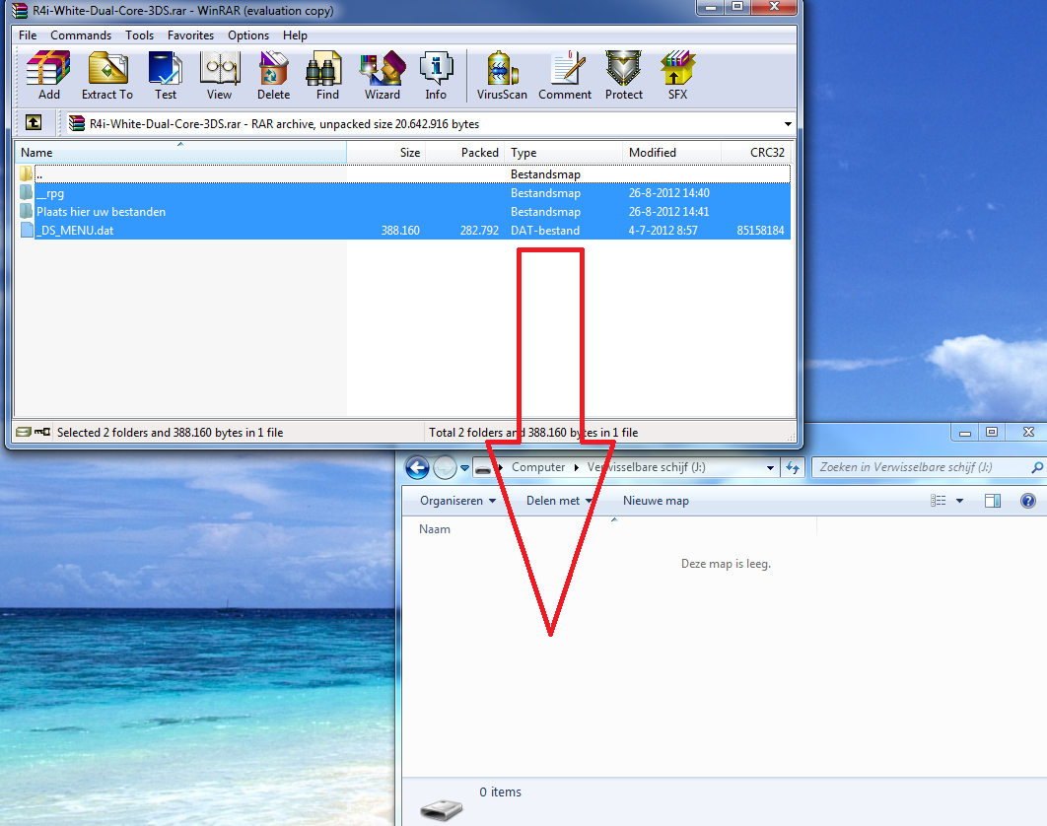Sort by the Name column header

180,152
